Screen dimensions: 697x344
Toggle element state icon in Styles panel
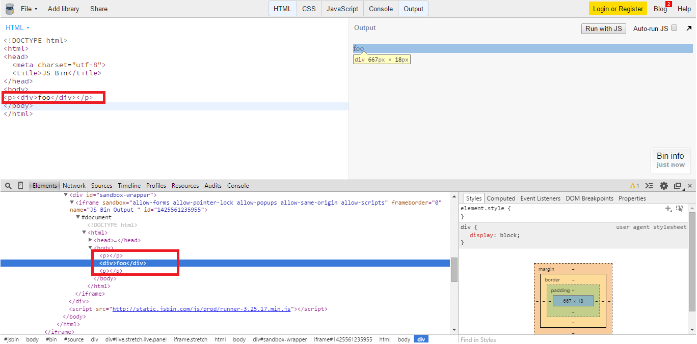[x=680, y=208]
